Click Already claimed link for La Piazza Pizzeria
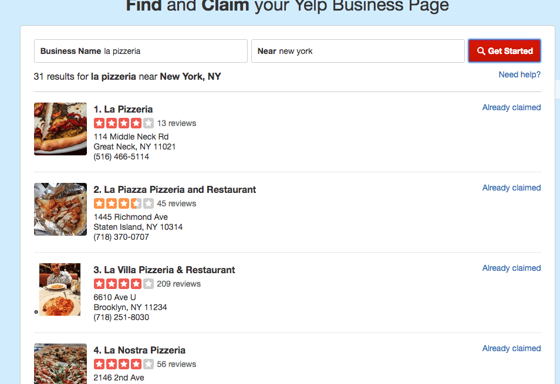560x384 pixels. coord(511,188)
